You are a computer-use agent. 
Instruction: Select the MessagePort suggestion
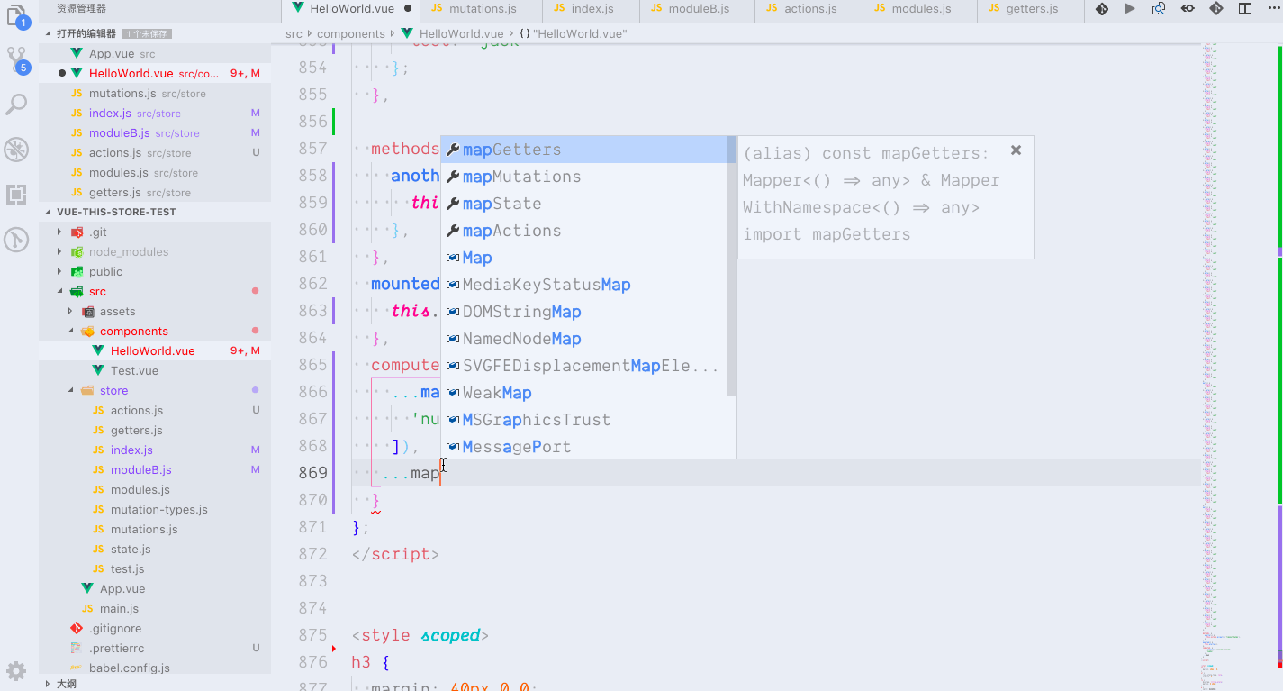point(584,447)
